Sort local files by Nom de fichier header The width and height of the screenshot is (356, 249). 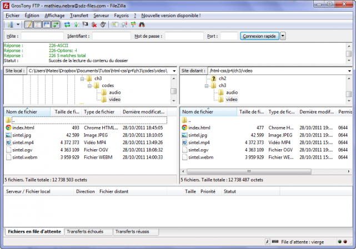(x=27, y=111)
